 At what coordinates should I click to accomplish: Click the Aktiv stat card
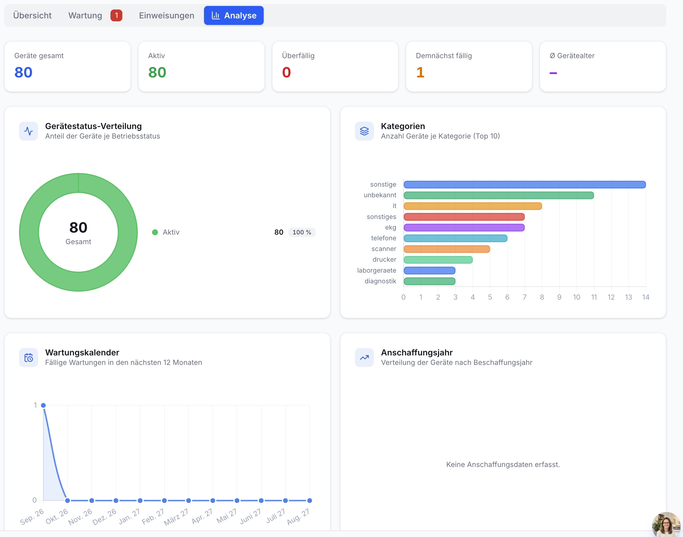(x=201, y=67)
